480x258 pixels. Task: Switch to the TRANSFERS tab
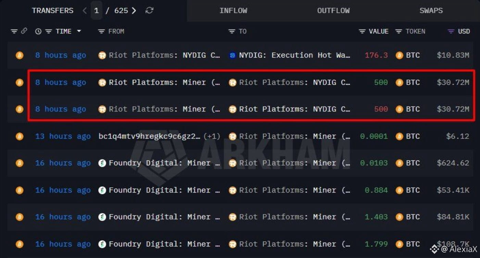[x=52, y=11]
